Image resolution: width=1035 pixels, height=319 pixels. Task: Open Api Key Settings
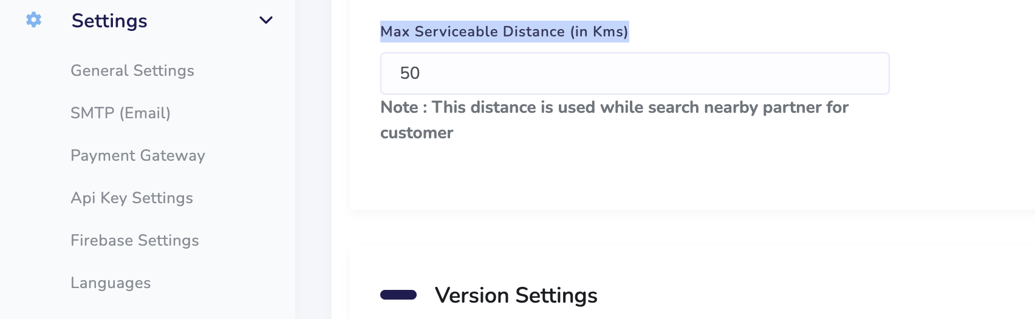pyautogui.click(x=132, y=198)
